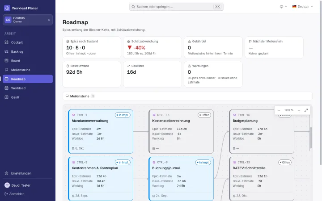Click the Nächster Meilenstein card
This screenshot has height=201, width=322.
pos(274,48)
